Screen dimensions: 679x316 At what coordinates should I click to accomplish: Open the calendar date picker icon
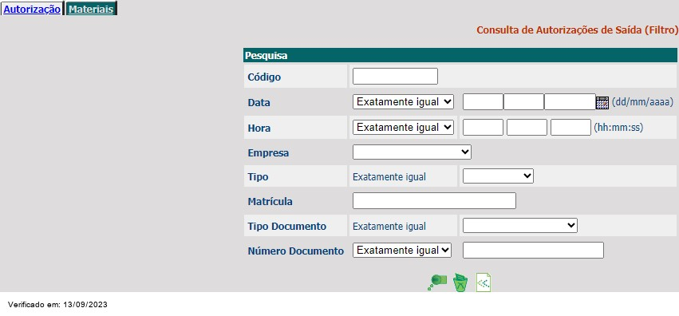tap(602, 103)
